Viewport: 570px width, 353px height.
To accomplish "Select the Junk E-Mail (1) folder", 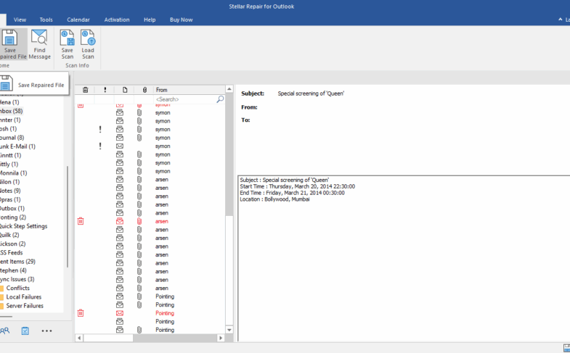I will coord(17,146).
